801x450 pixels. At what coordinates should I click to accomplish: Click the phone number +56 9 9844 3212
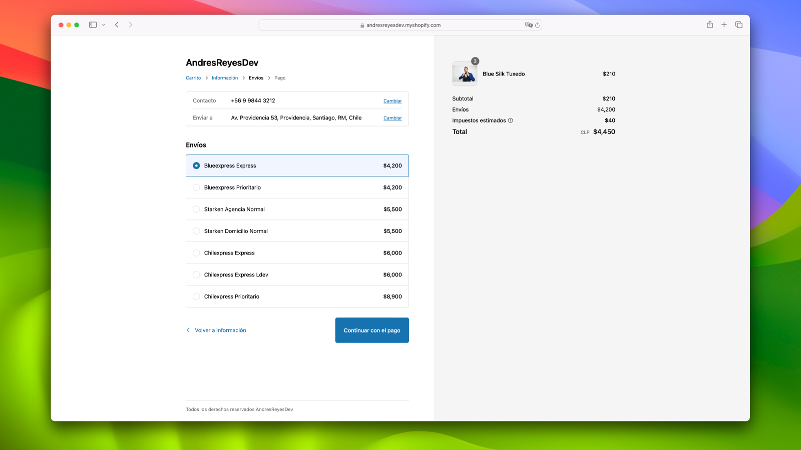[253, 100]
